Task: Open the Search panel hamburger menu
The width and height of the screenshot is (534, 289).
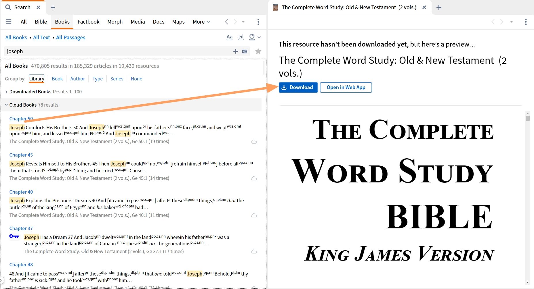Action: 9,22
